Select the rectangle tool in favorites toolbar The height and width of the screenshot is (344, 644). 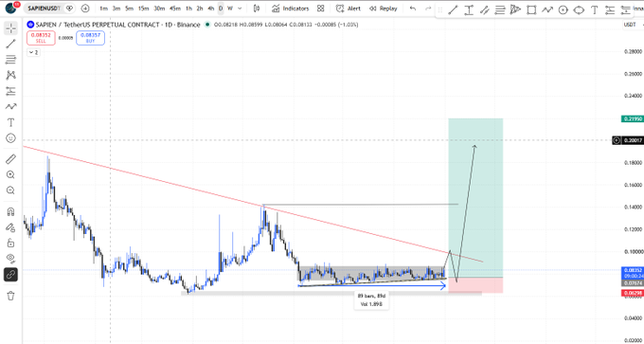click(x=531, y=9)
